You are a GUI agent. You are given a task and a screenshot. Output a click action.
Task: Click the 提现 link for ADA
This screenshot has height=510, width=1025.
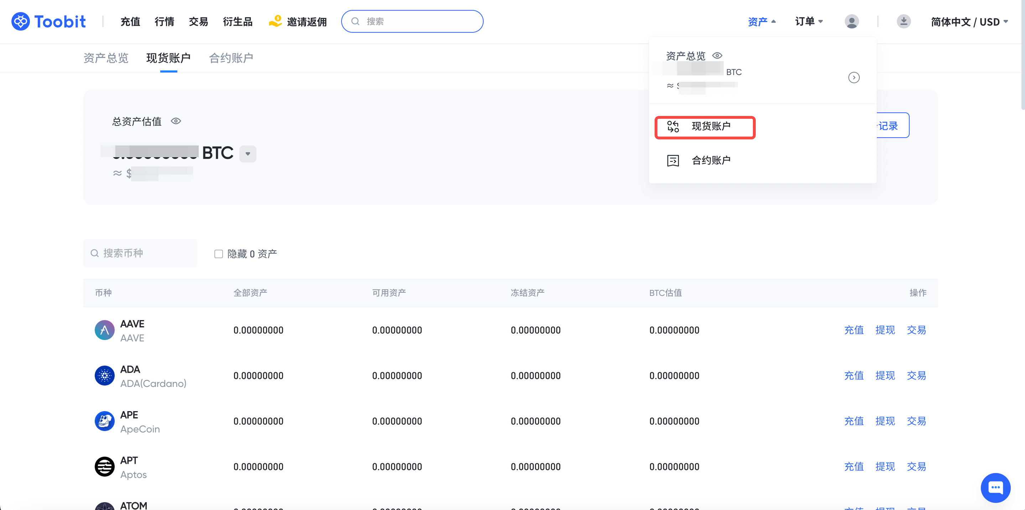pos(885,376)
